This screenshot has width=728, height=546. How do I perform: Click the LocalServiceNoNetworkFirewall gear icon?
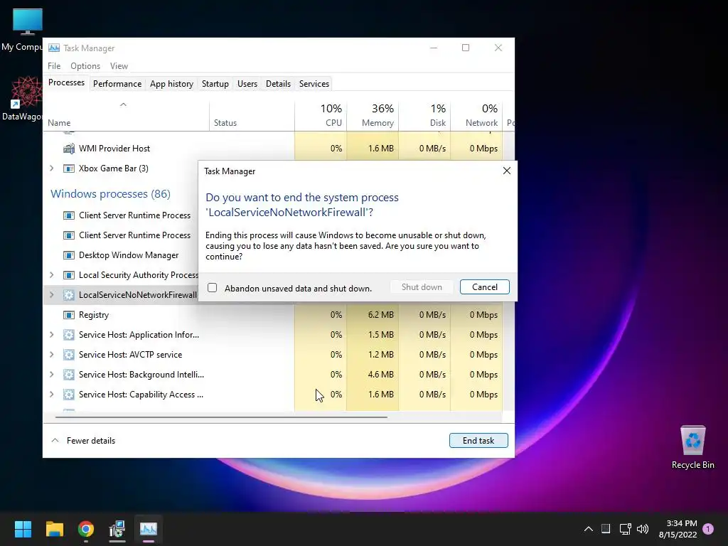click(x=69, y=295)
